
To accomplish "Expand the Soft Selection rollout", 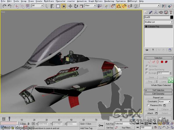I will (x=158, y=90).
